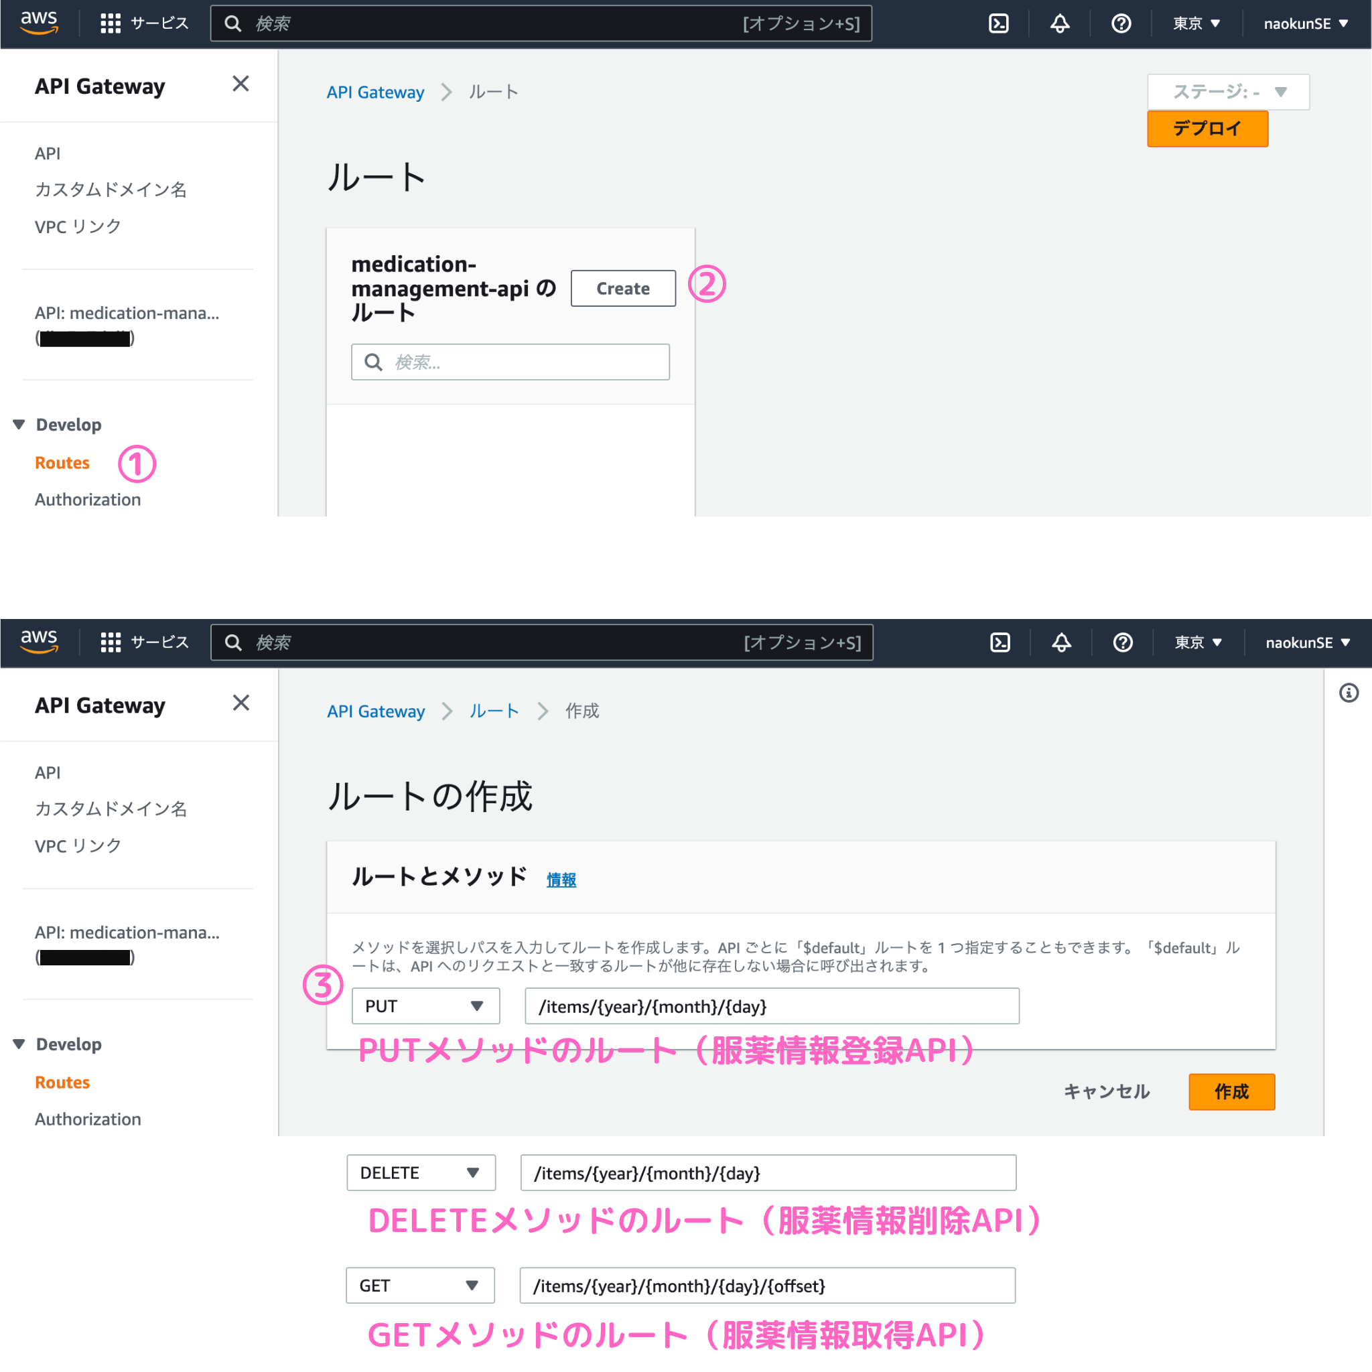
Task: Expand the 東京 region dropdown in the top header
Action: tap(1196, 23)
